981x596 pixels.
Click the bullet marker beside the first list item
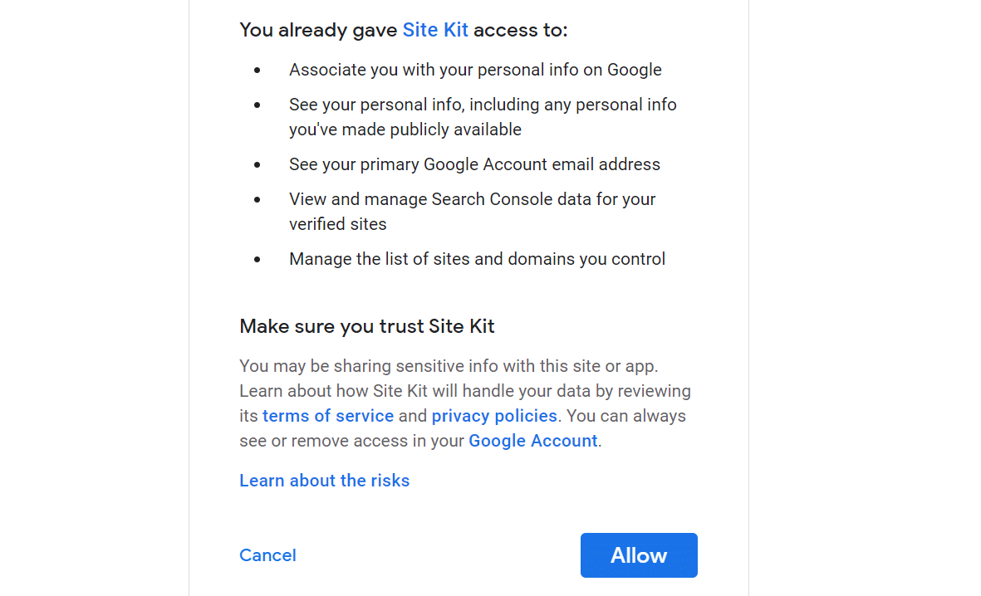[256, 71]
